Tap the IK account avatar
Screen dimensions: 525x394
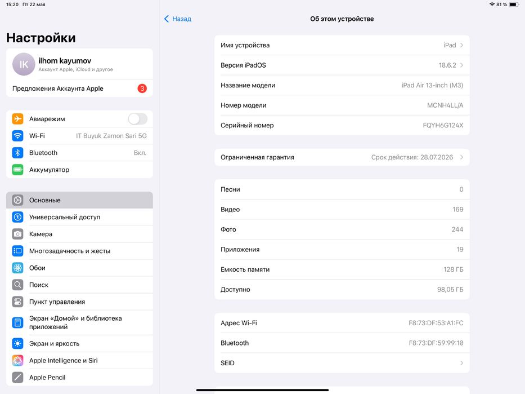(x=24, y=64)
